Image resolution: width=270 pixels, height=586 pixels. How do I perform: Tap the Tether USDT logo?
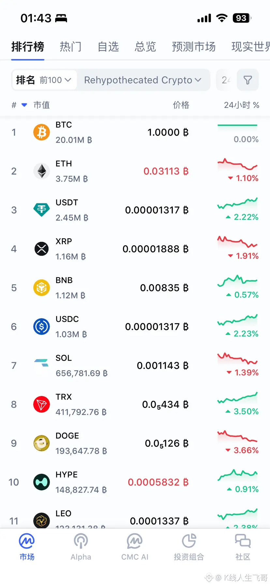[x=42, y=210]
